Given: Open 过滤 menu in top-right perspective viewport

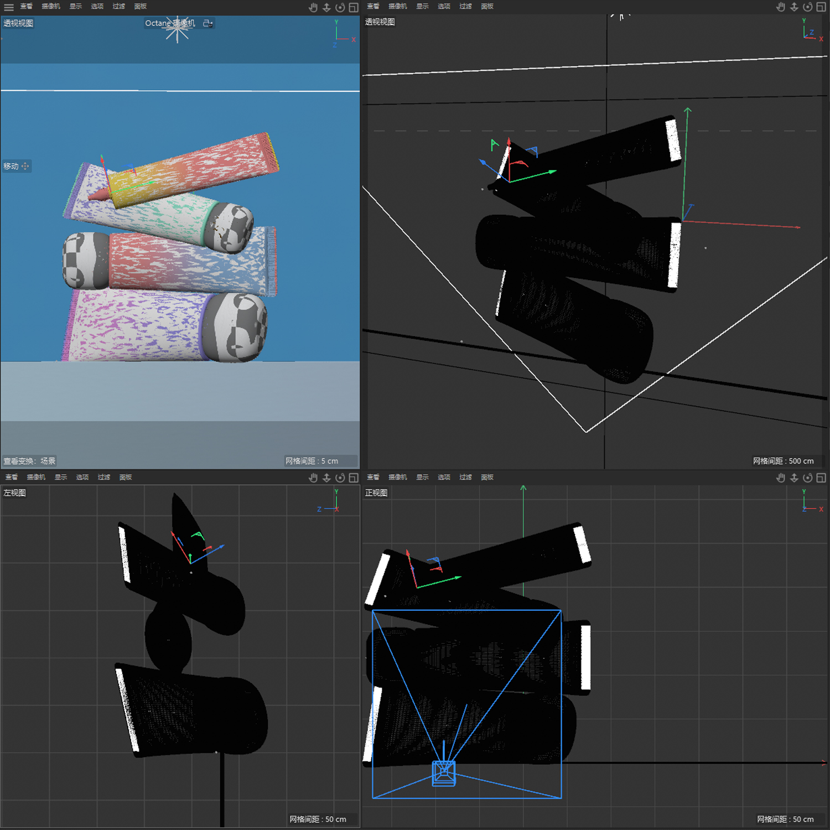Looking at the screenshot, I should coord(466,7).
